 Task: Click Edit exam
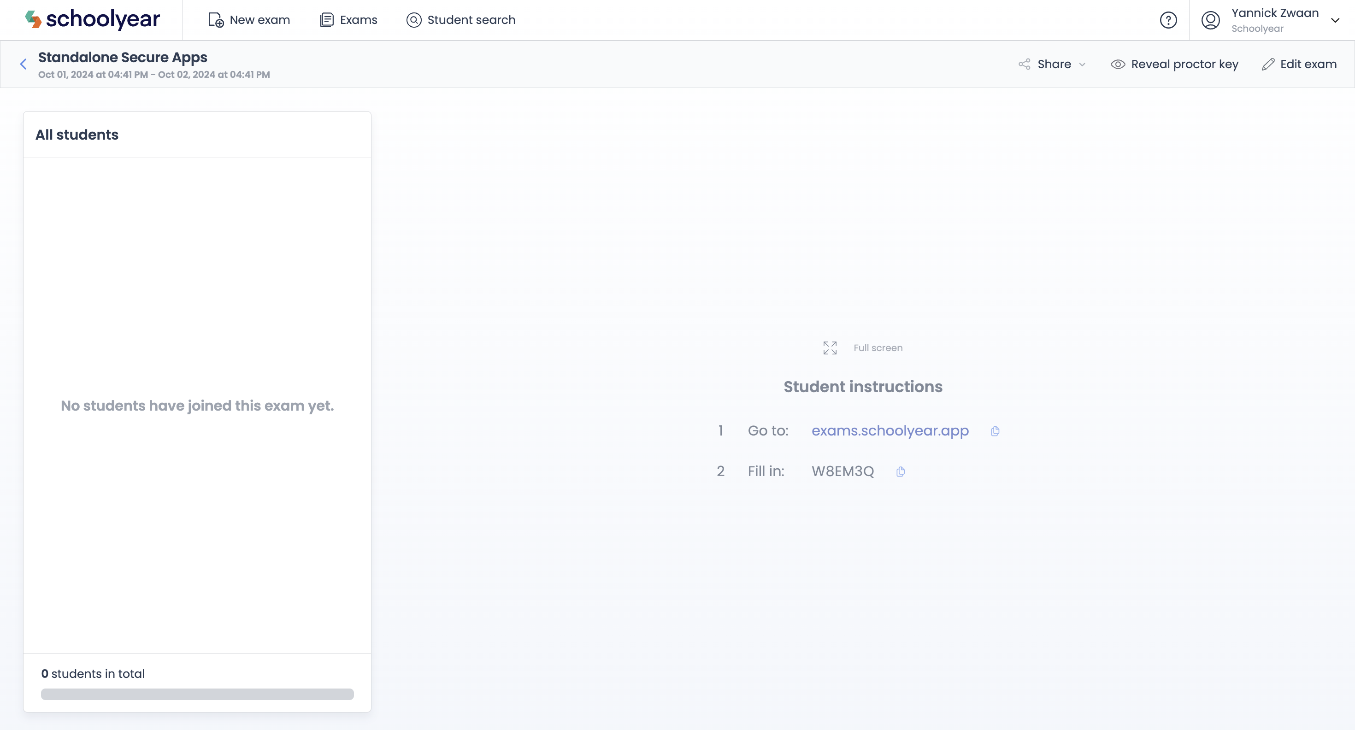[x=1299, y=64]
